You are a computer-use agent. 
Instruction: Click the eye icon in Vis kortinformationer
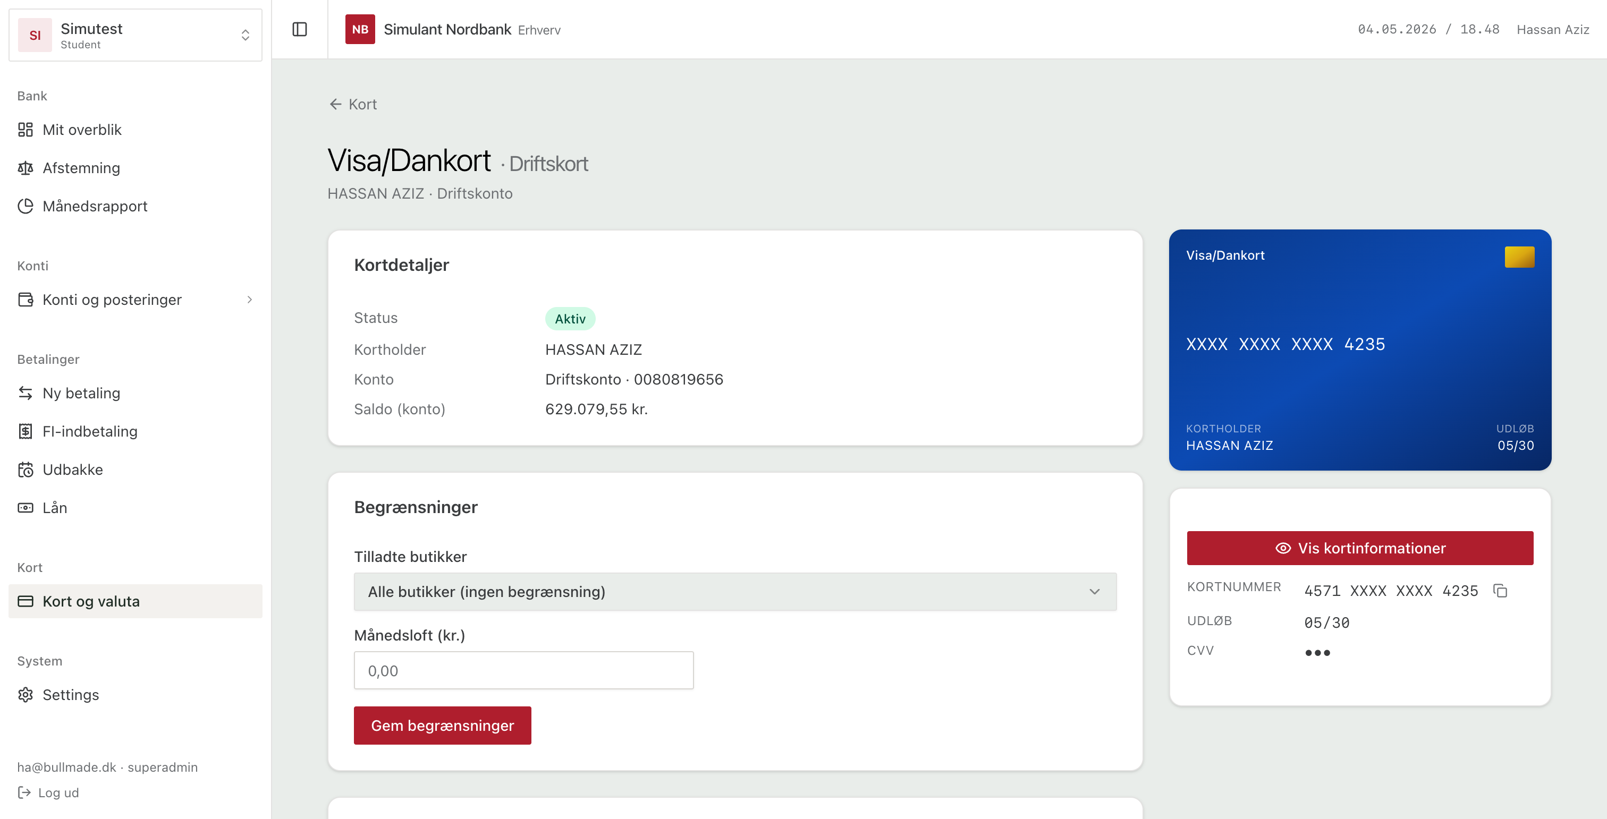point(1283,548)
